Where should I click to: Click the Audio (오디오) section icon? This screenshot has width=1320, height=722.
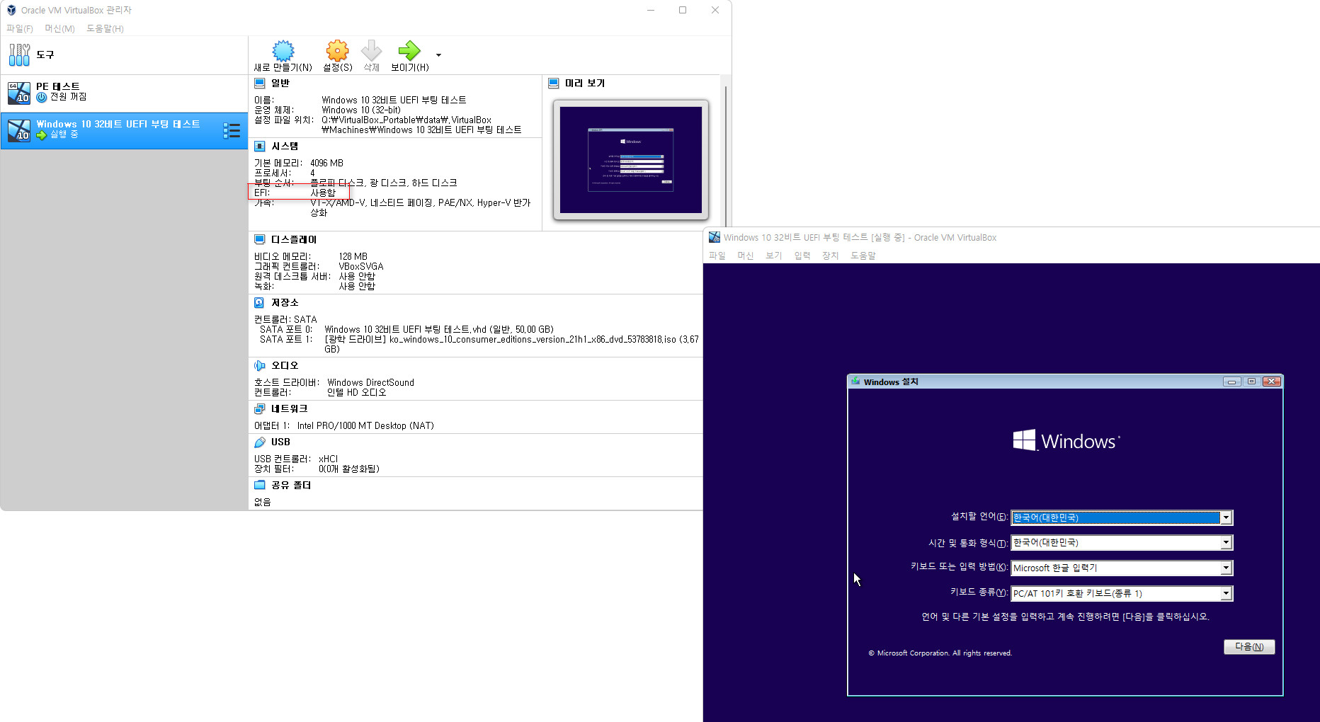pyautogui.click(x=260, y=365)
